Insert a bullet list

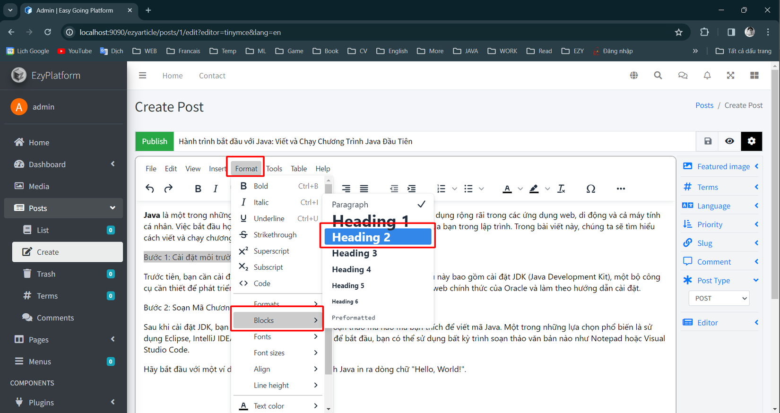click(468, 189)
